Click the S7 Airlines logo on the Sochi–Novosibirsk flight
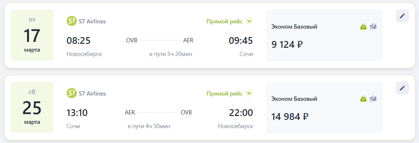The width and height of the screenshot is (419, 143). [x=71, y=94]
